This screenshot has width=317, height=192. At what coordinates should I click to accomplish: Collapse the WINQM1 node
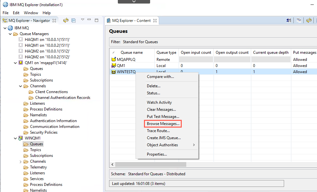click(x=15, y=138)
